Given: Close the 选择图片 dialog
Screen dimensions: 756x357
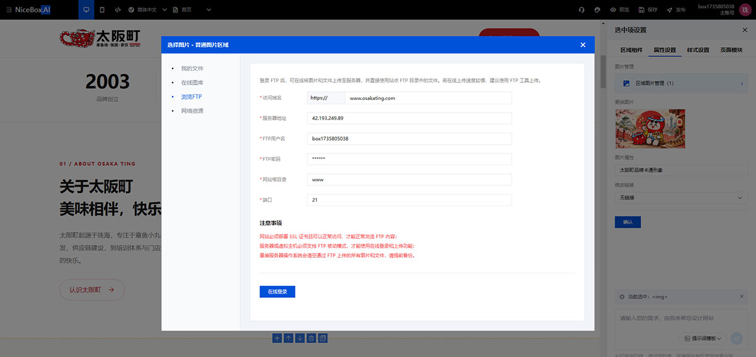Looking at the screenshot, I should pos(583,45).
